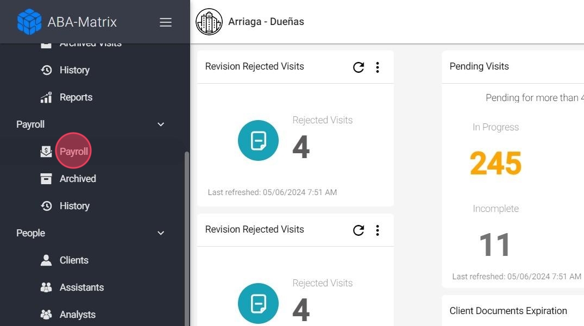Click the Incomplete count 11
Image resolution: width=584 pixels, height=326 pixels.
pos(494,245)
